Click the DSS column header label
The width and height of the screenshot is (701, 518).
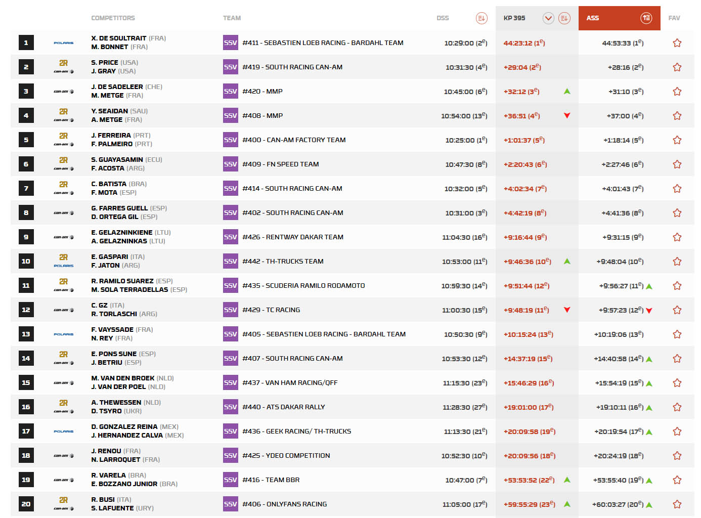click(x=443, y=18)
